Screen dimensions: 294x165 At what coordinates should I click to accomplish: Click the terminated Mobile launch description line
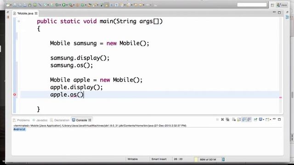point(100,126)
